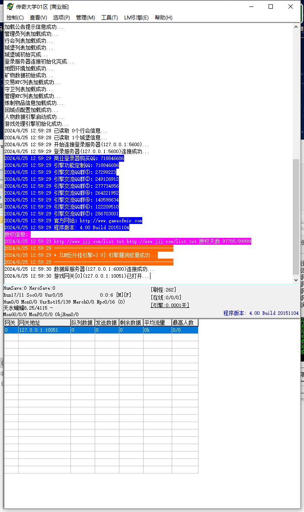Click the blue 程序版本 label in status panel
This screenshot has height=512, width=304.
click(x=261, y=313)
